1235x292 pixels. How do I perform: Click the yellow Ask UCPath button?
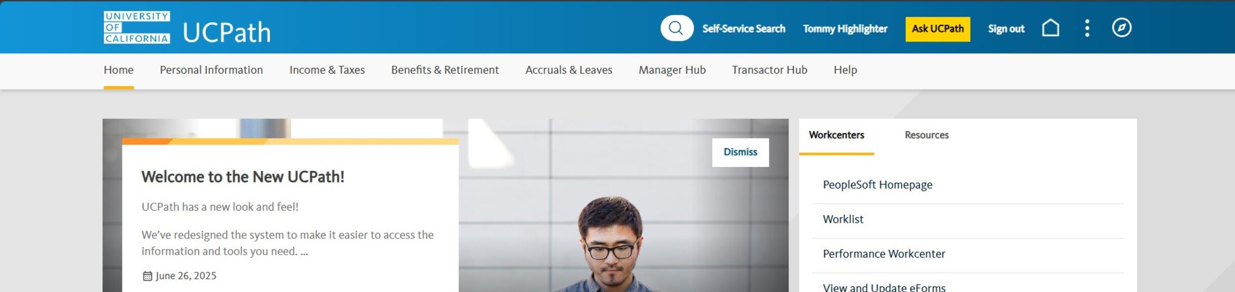pos(937,29)
